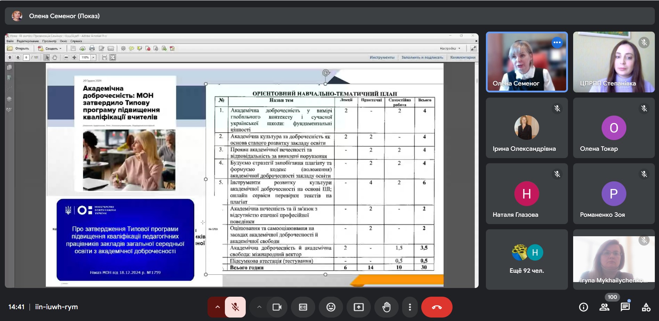
Task: Show the participants list
Action: 604,307
